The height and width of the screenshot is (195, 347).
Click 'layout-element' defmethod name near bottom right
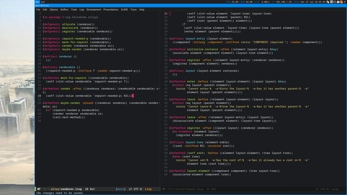pyautogui.click(x=198, y=171)
